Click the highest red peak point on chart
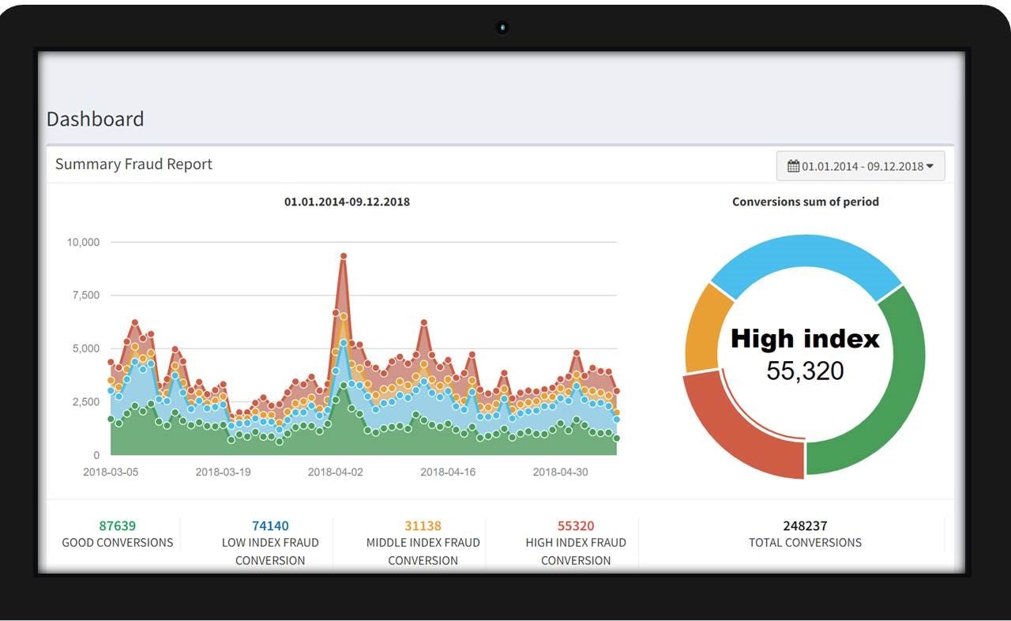Screen dimensions: 1011x621 (344, 256)
